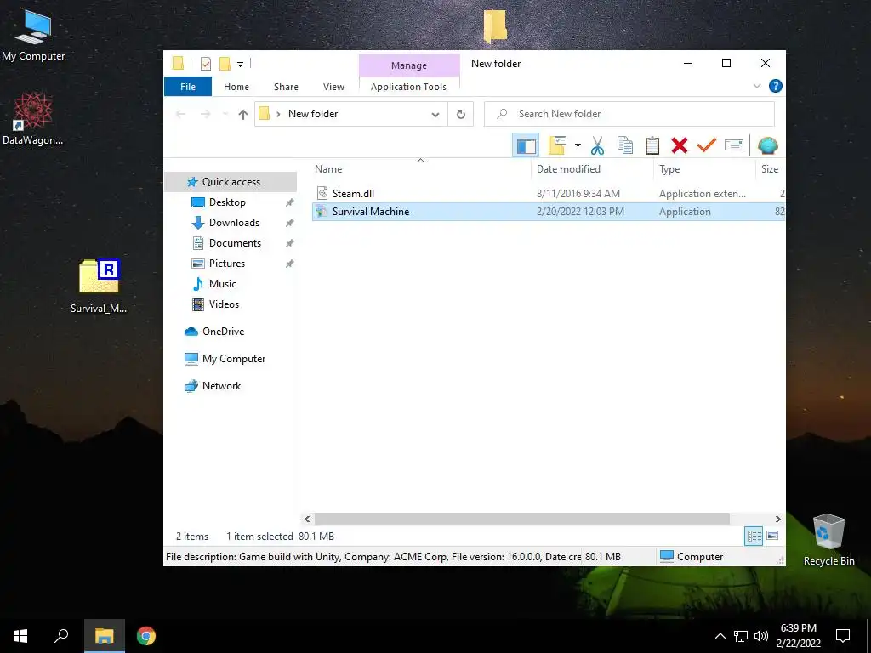The image size is (871, 653).
Task: Open Desktop in the navigation pane
Action: [227, 202]
